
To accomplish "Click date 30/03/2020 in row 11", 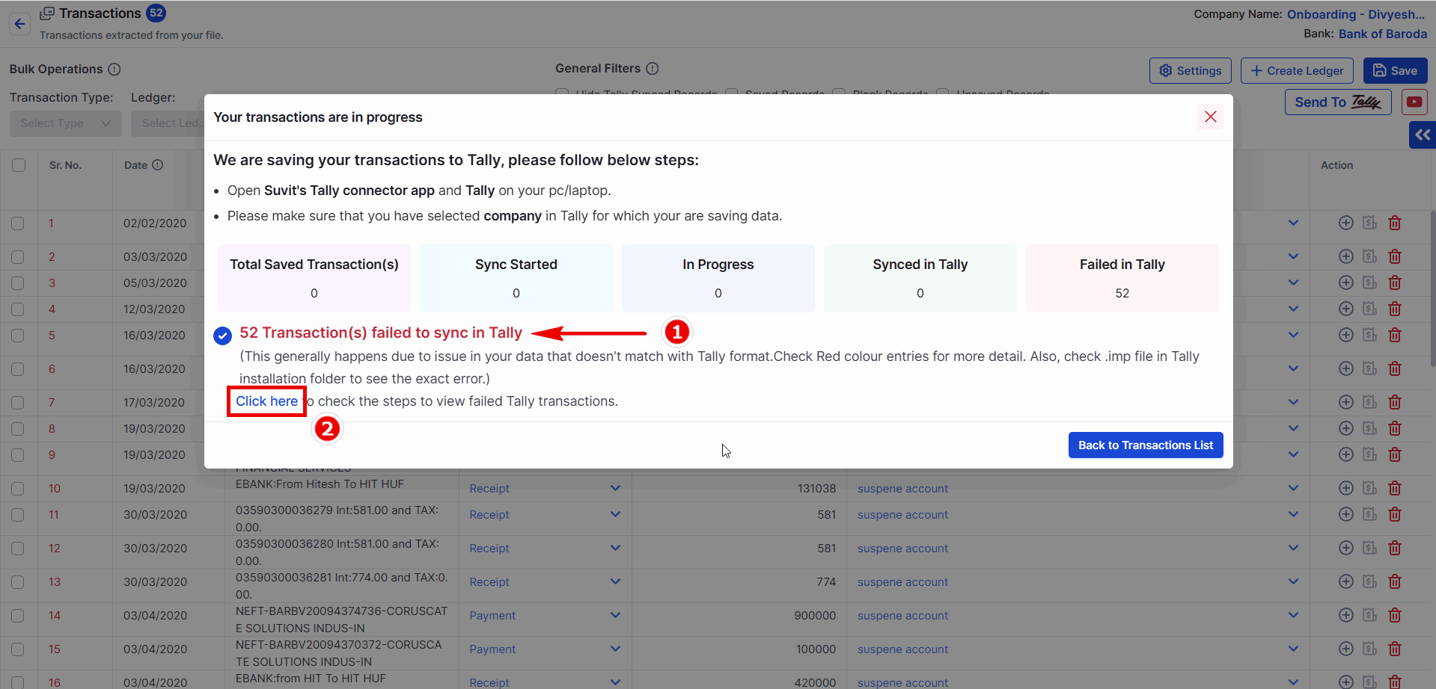I will (x=155, y=514).
